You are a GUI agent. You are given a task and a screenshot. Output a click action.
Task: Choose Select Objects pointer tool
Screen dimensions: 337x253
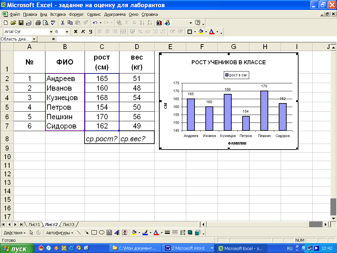coord(31,233)
